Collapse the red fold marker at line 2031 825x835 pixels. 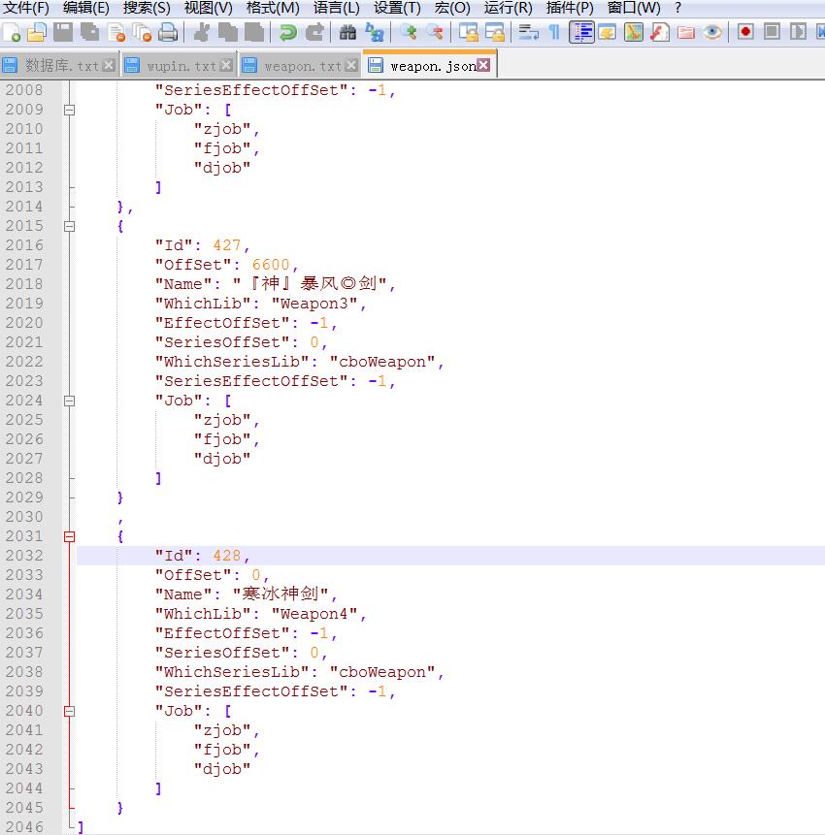point(69,537)
